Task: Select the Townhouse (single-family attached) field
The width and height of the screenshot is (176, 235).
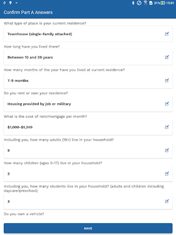Action: pos(78,34)
